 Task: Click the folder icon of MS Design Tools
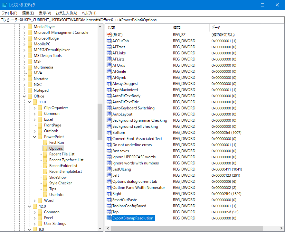(30, 56)
